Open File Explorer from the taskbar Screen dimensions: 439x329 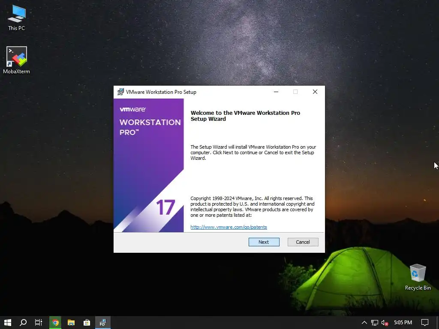coord(71,323)
